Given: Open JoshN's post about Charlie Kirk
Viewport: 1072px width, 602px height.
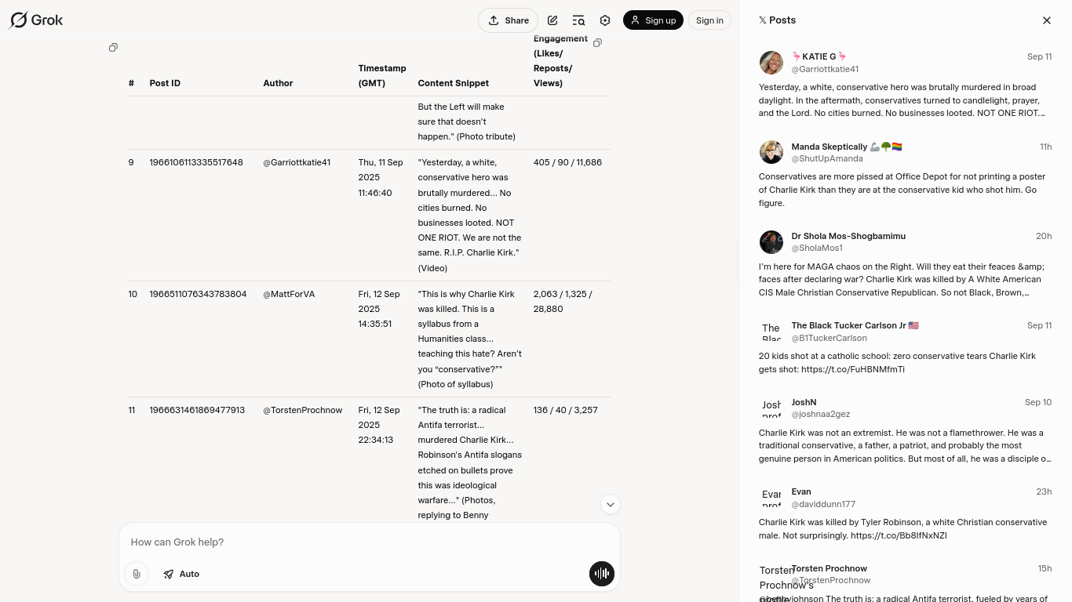Looking at the screenshot, I should (905, 431).
